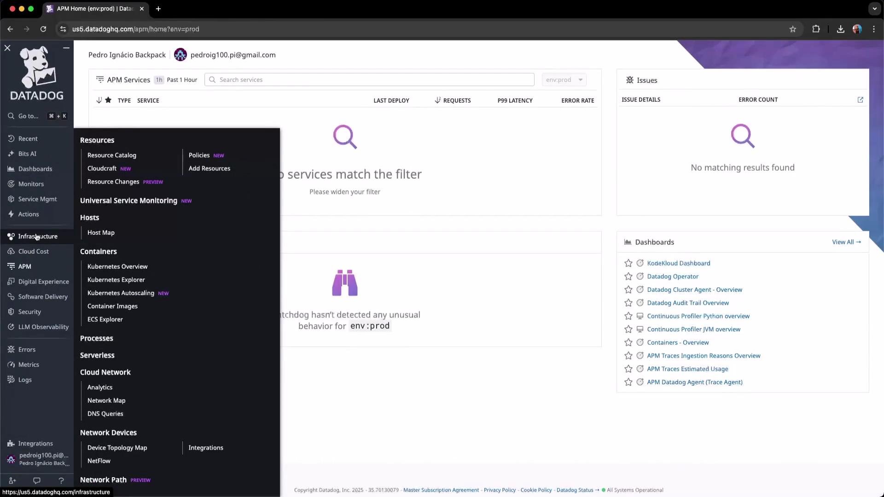Open LLM Observability sidebar item

click(x=43, y=327)
